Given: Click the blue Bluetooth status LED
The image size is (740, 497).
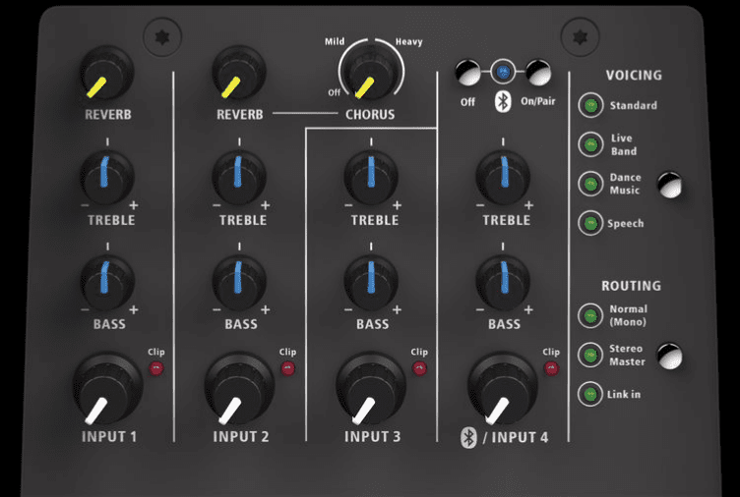Looking at the screenshot, I should [504, 72].
